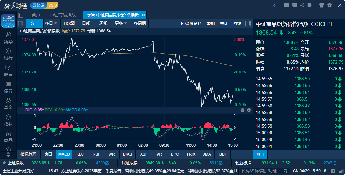Close the MACD indicator panel
The height and width of the screenshot is (175, 345).
243,110
